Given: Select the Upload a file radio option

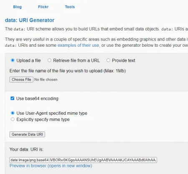Looking at the screenshot, I should point(13,61).
